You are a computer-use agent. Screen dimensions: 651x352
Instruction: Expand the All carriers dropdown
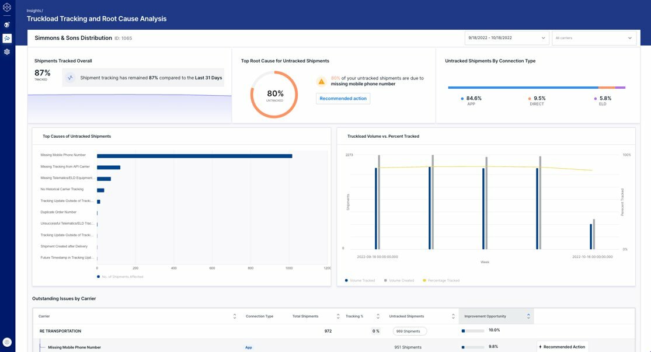click(594, 38)
